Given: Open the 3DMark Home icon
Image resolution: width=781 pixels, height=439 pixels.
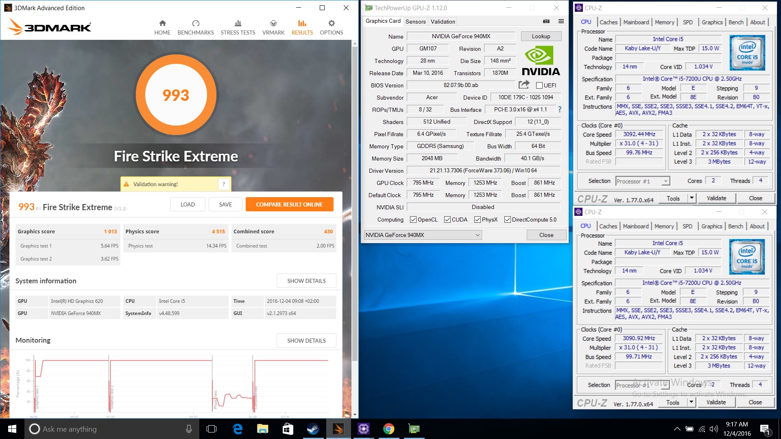Looking at the screenshot, I should [x=162, y=23].
